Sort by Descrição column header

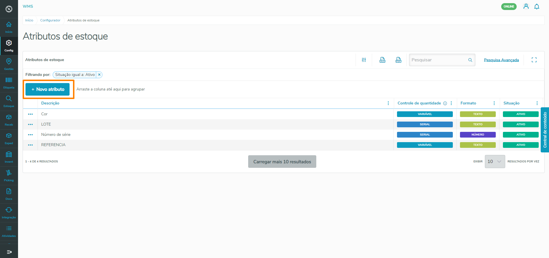[x=50, y=103]
